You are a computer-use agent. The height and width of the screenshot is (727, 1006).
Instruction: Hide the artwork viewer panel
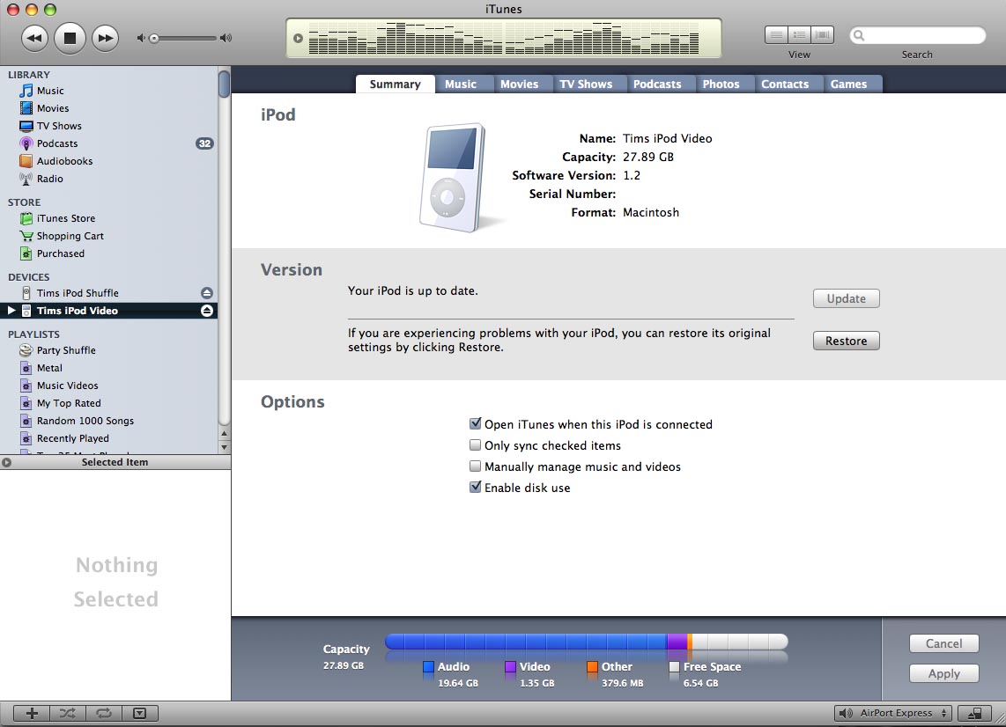click(139, 713)
